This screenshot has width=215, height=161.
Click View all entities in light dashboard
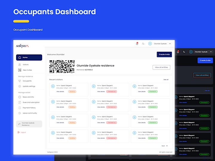click(x=161, y=67)
